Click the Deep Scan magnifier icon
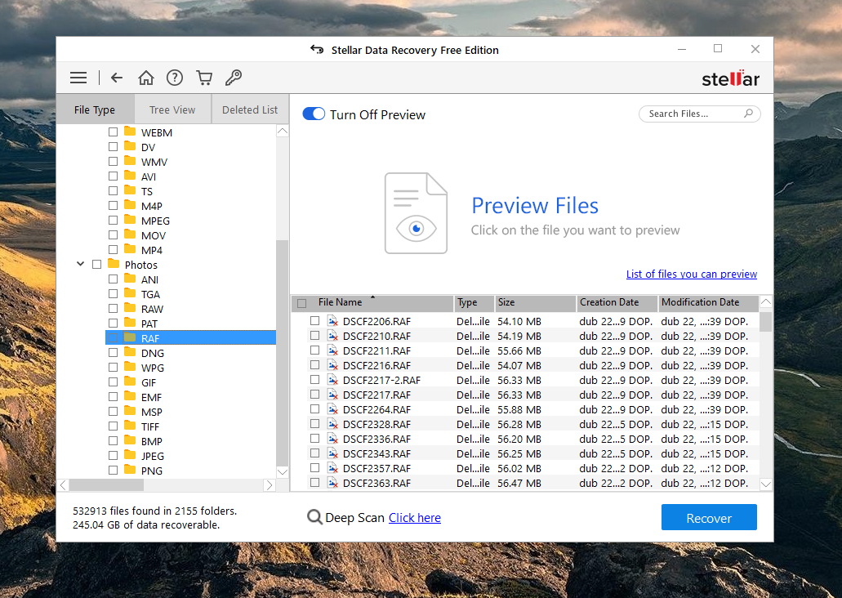Viewport: 842px width, 598px height. pos(314,517)
